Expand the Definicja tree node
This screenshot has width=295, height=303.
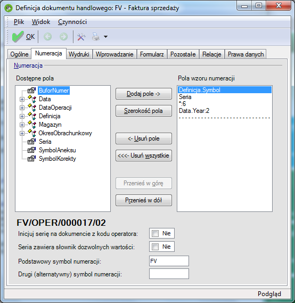point(22,116)
